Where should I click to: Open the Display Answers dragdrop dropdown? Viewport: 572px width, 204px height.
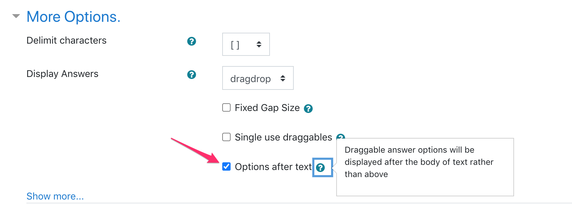tap(258, 78)
